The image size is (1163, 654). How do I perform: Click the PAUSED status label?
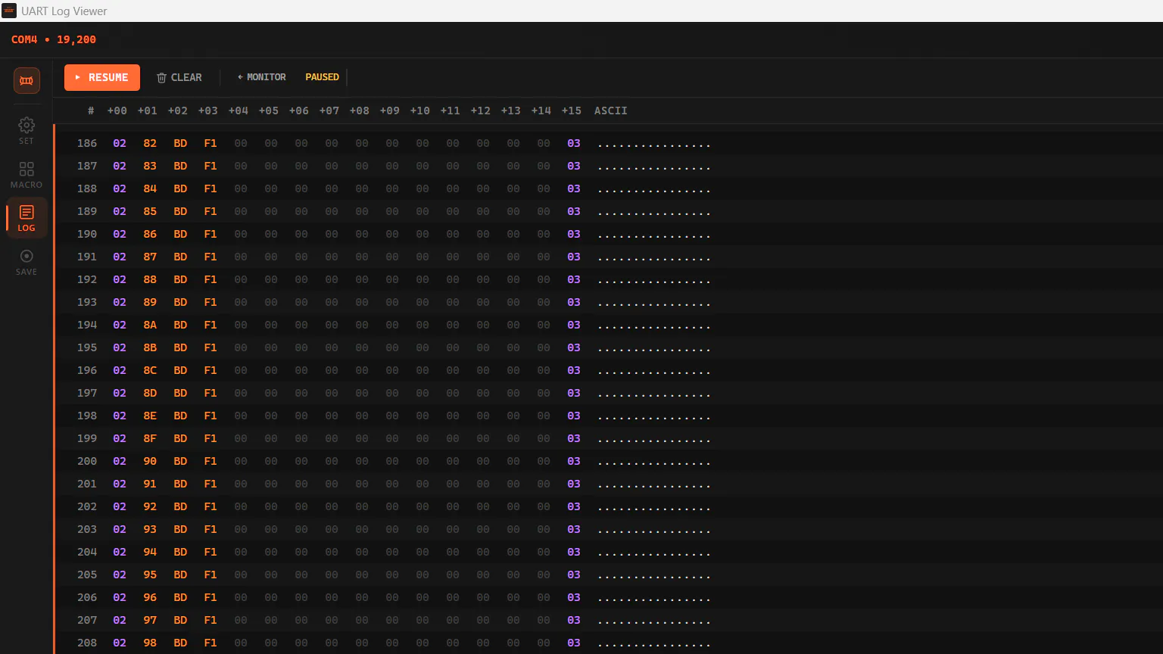[323, 77]
